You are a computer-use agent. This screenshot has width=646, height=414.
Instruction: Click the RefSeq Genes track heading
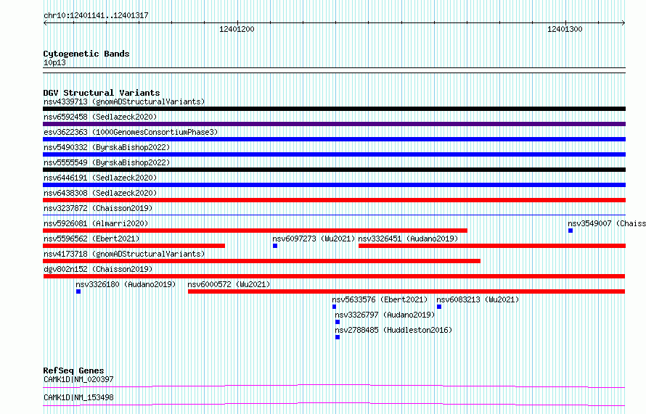(73, 370)
